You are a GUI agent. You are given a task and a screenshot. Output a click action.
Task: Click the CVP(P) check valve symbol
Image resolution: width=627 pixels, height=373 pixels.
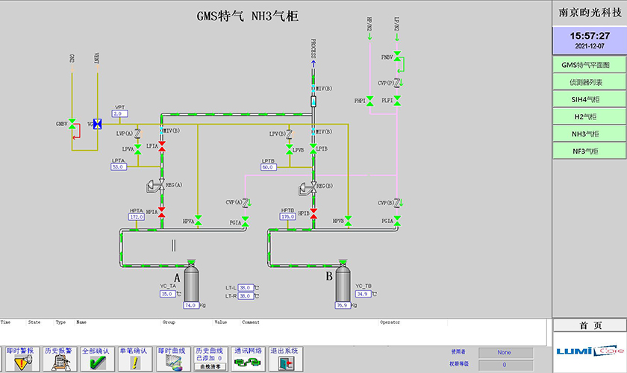[x=397, y=83]
